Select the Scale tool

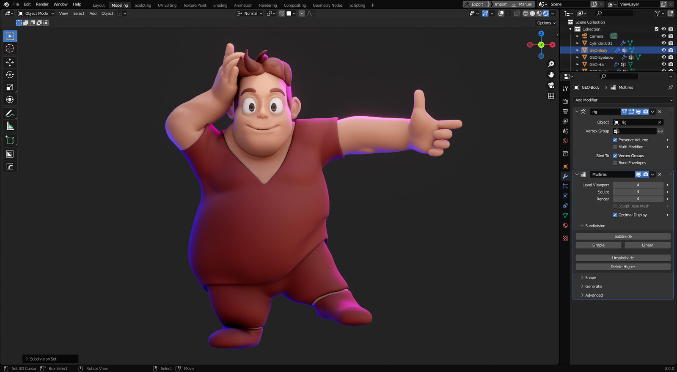tap(10, 87)
